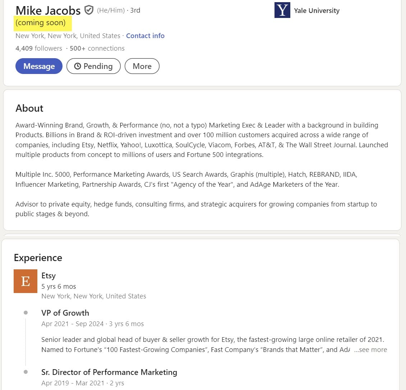The height and width of the screenshot is (390, 406).
Task: Click the 4,409 followers count
Action: tap(39, 48)
